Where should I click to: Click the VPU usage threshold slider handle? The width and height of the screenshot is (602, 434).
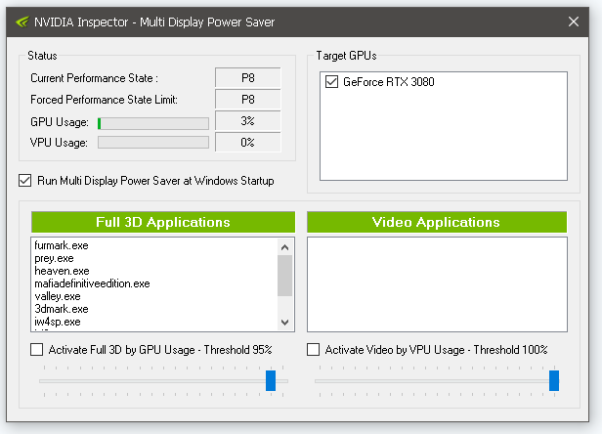pyautogui.click(x=554, y=380)
